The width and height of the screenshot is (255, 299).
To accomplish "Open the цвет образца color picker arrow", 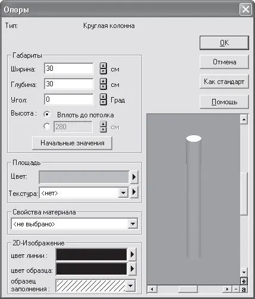I will pyautogui.click(x=133, y=269).
